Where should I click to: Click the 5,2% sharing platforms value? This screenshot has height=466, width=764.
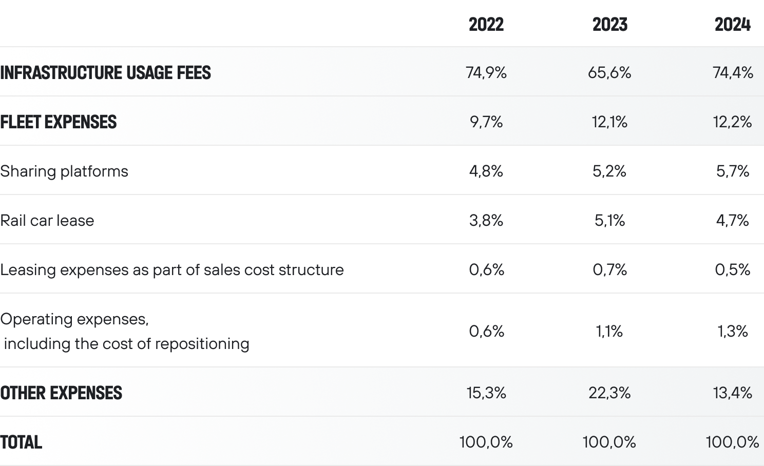[609, 171]
